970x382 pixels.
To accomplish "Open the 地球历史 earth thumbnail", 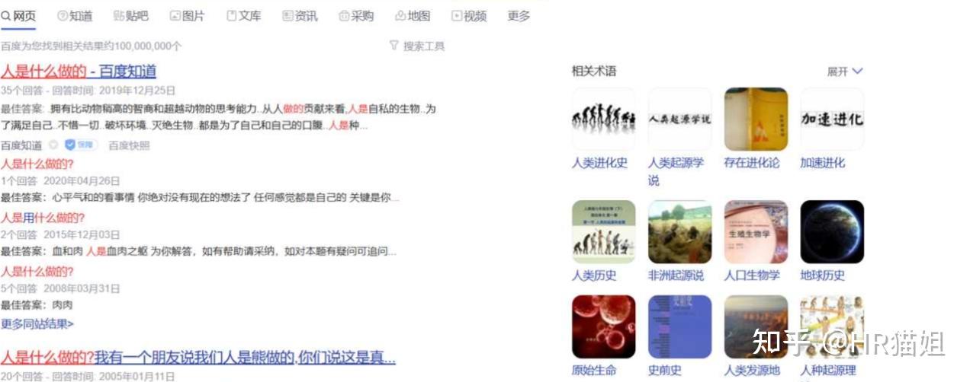I will tap(832, 232).
